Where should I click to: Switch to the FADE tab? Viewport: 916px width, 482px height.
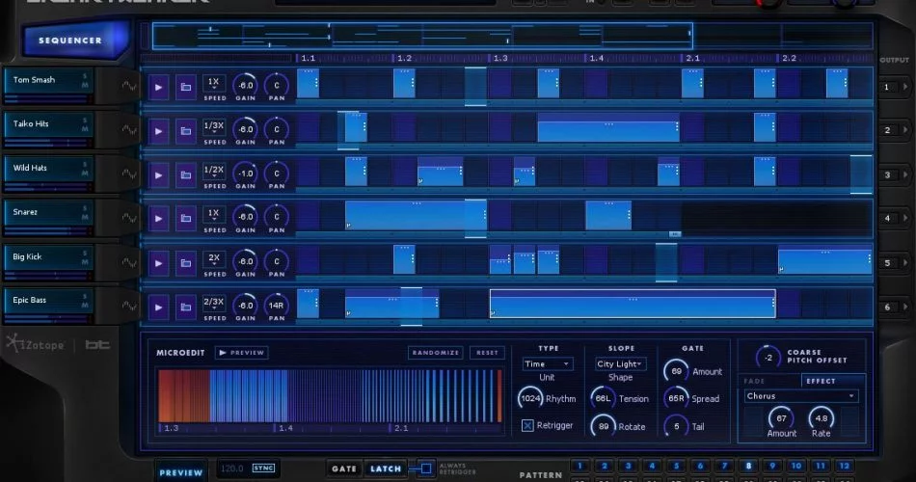[x=770, y=381]
